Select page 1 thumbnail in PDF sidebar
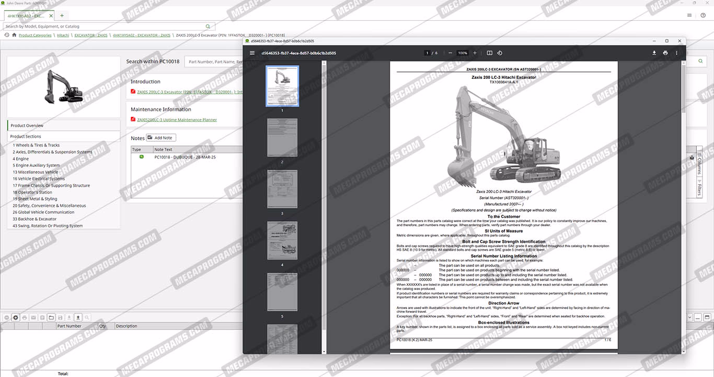Image resolution: width=714 pixels, height=377 pixels. click(x=282, y=86)
